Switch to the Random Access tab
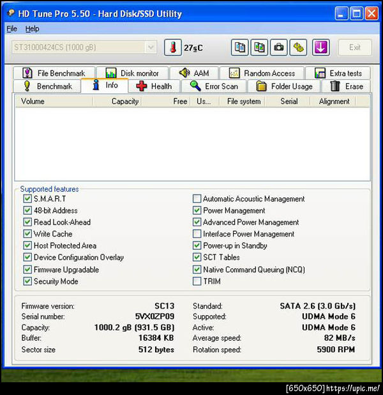The height and width of the screenshot is (395, 383). coord(262,73)
